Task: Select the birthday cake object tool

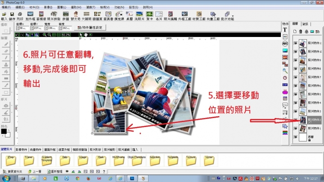Action: pos(285,91)
